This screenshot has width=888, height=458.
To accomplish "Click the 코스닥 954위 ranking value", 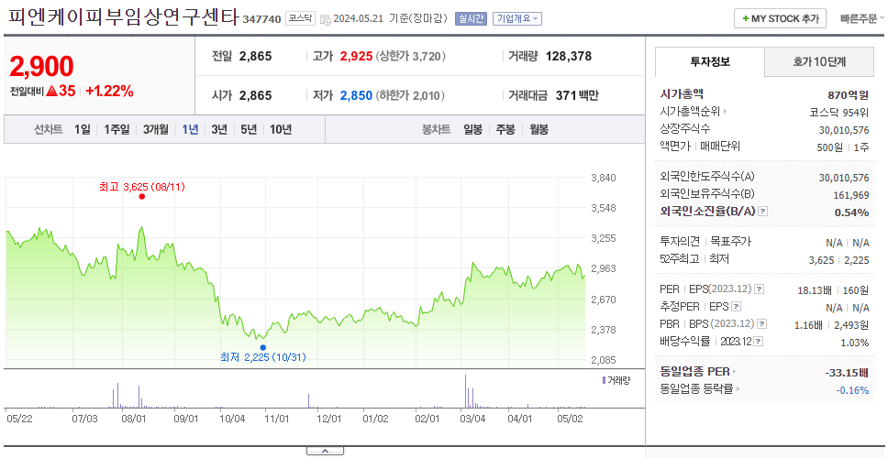I will point(839,112).
